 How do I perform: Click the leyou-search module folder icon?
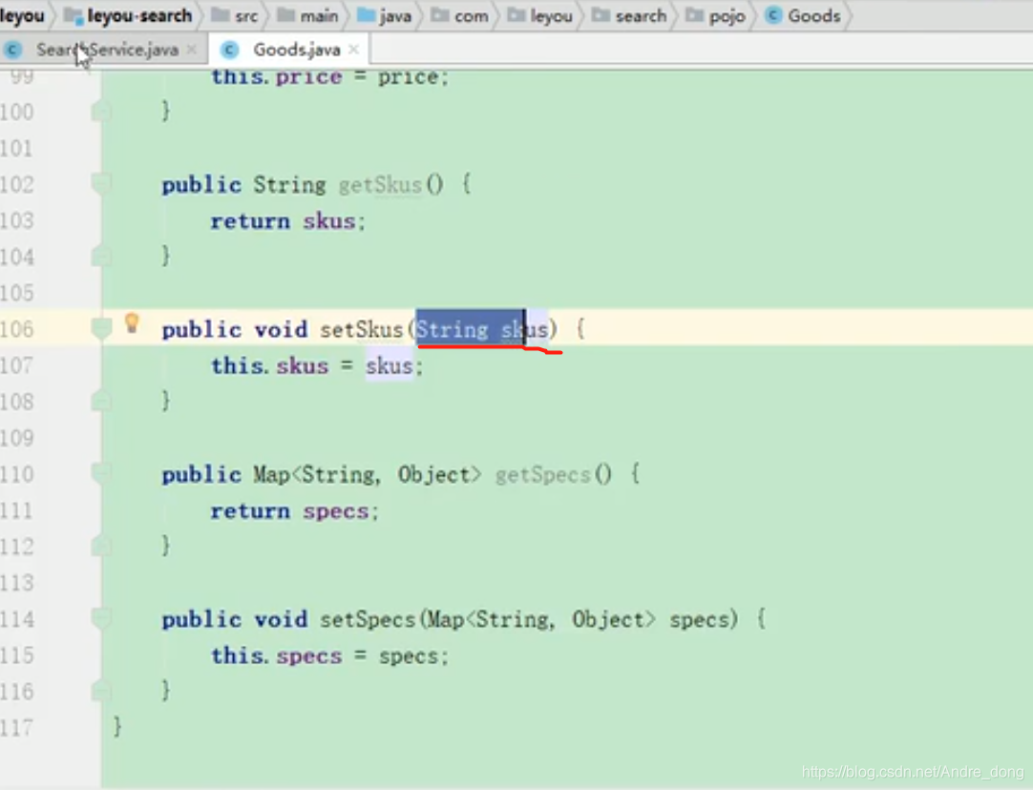73,15
